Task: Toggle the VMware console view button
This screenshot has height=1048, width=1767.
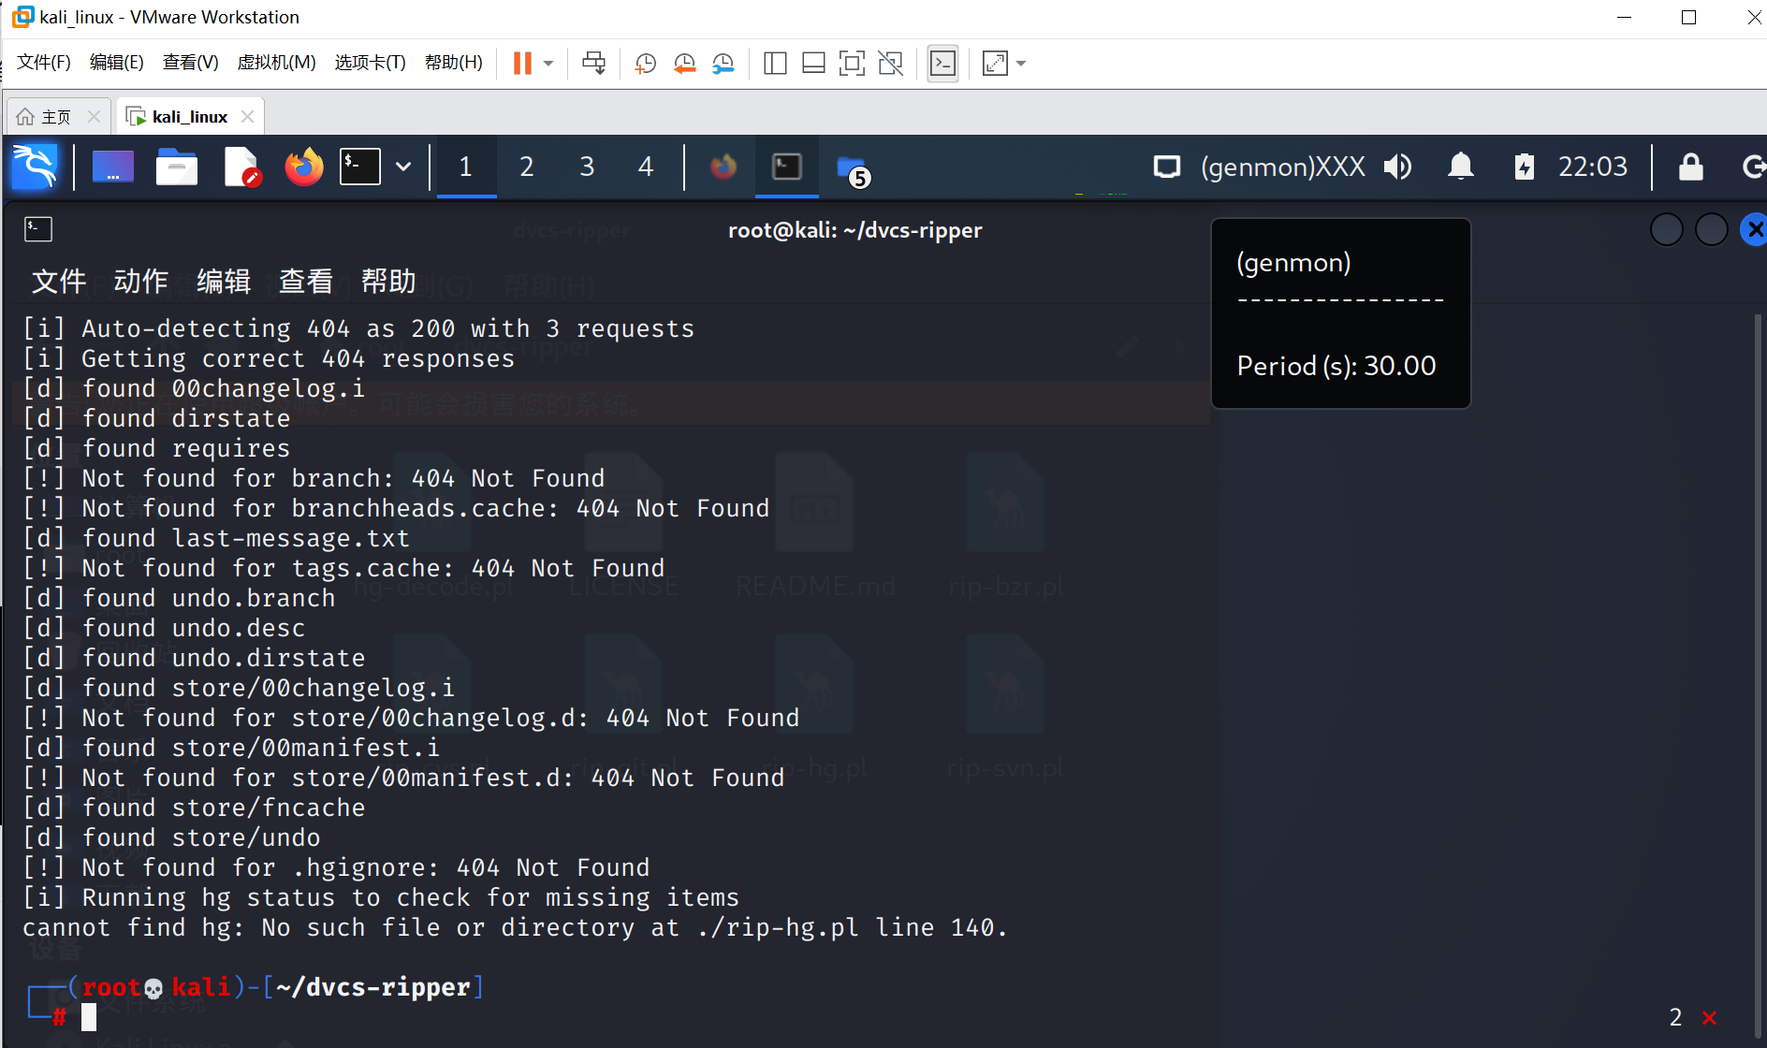Action: pyautogui.click(x=942, y=63)
